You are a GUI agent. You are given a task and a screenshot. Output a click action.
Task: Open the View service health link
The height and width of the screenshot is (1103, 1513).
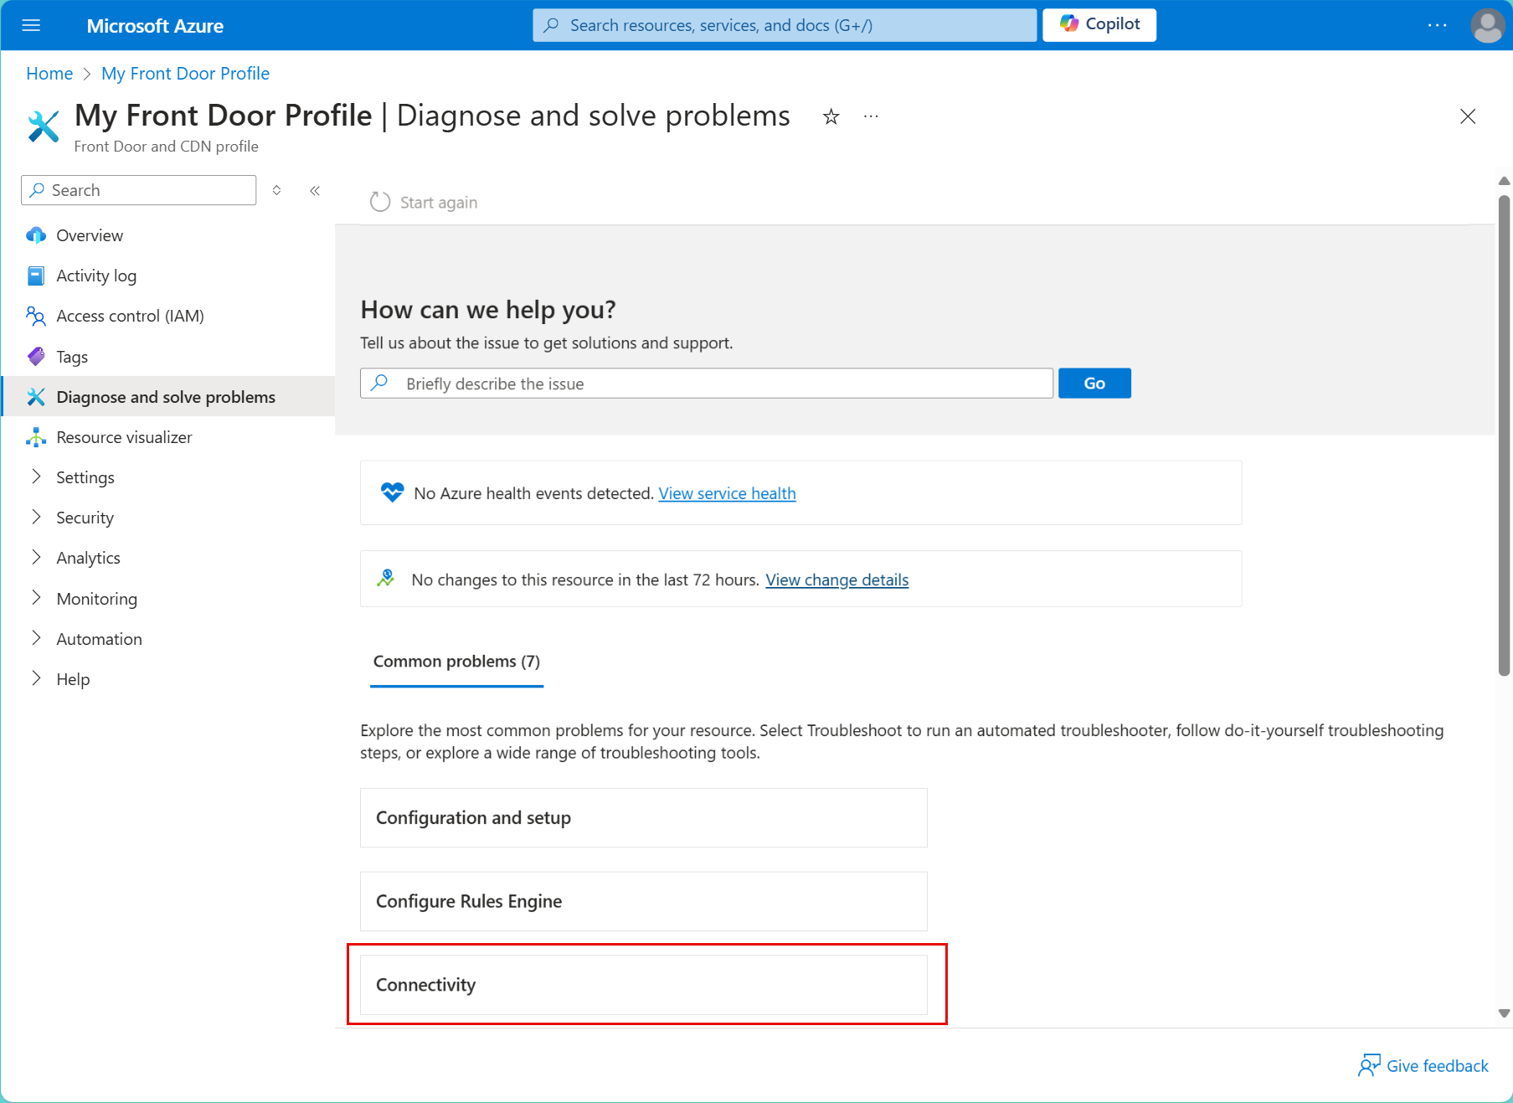[x=727, y=493]
